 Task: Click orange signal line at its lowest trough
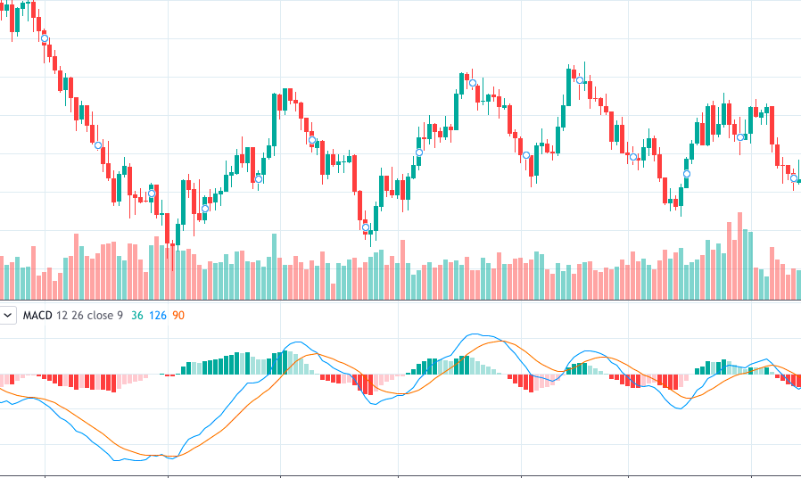(162, 456)
